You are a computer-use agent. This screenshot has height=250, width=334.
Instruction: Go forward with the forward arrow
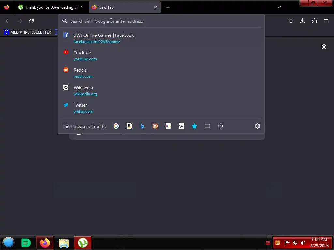pos(20,21)
